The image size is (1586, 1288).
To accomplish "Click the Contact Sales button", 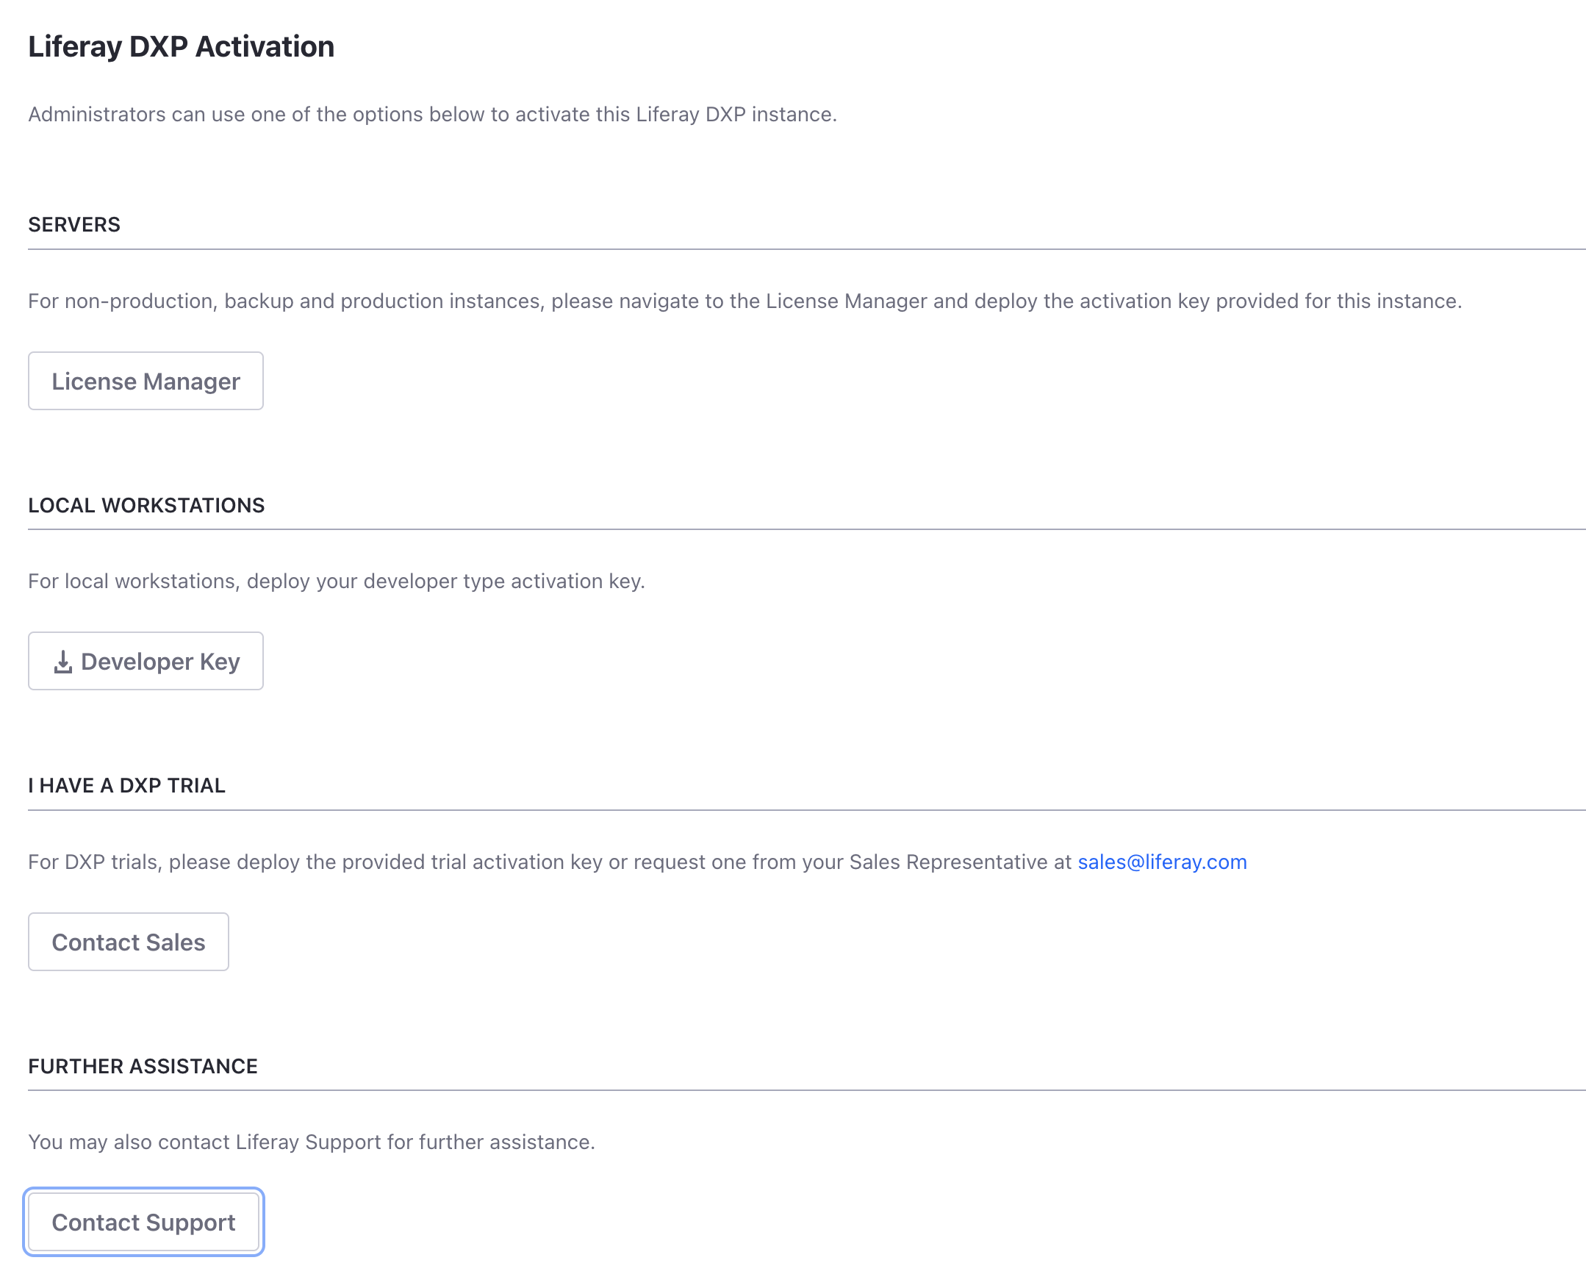I will [129, 942].
